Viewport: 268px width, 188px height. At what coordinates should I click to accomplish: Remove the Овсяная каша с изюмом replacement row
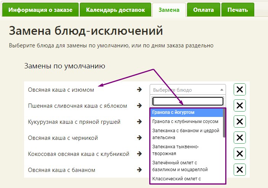tap(239, 90)
